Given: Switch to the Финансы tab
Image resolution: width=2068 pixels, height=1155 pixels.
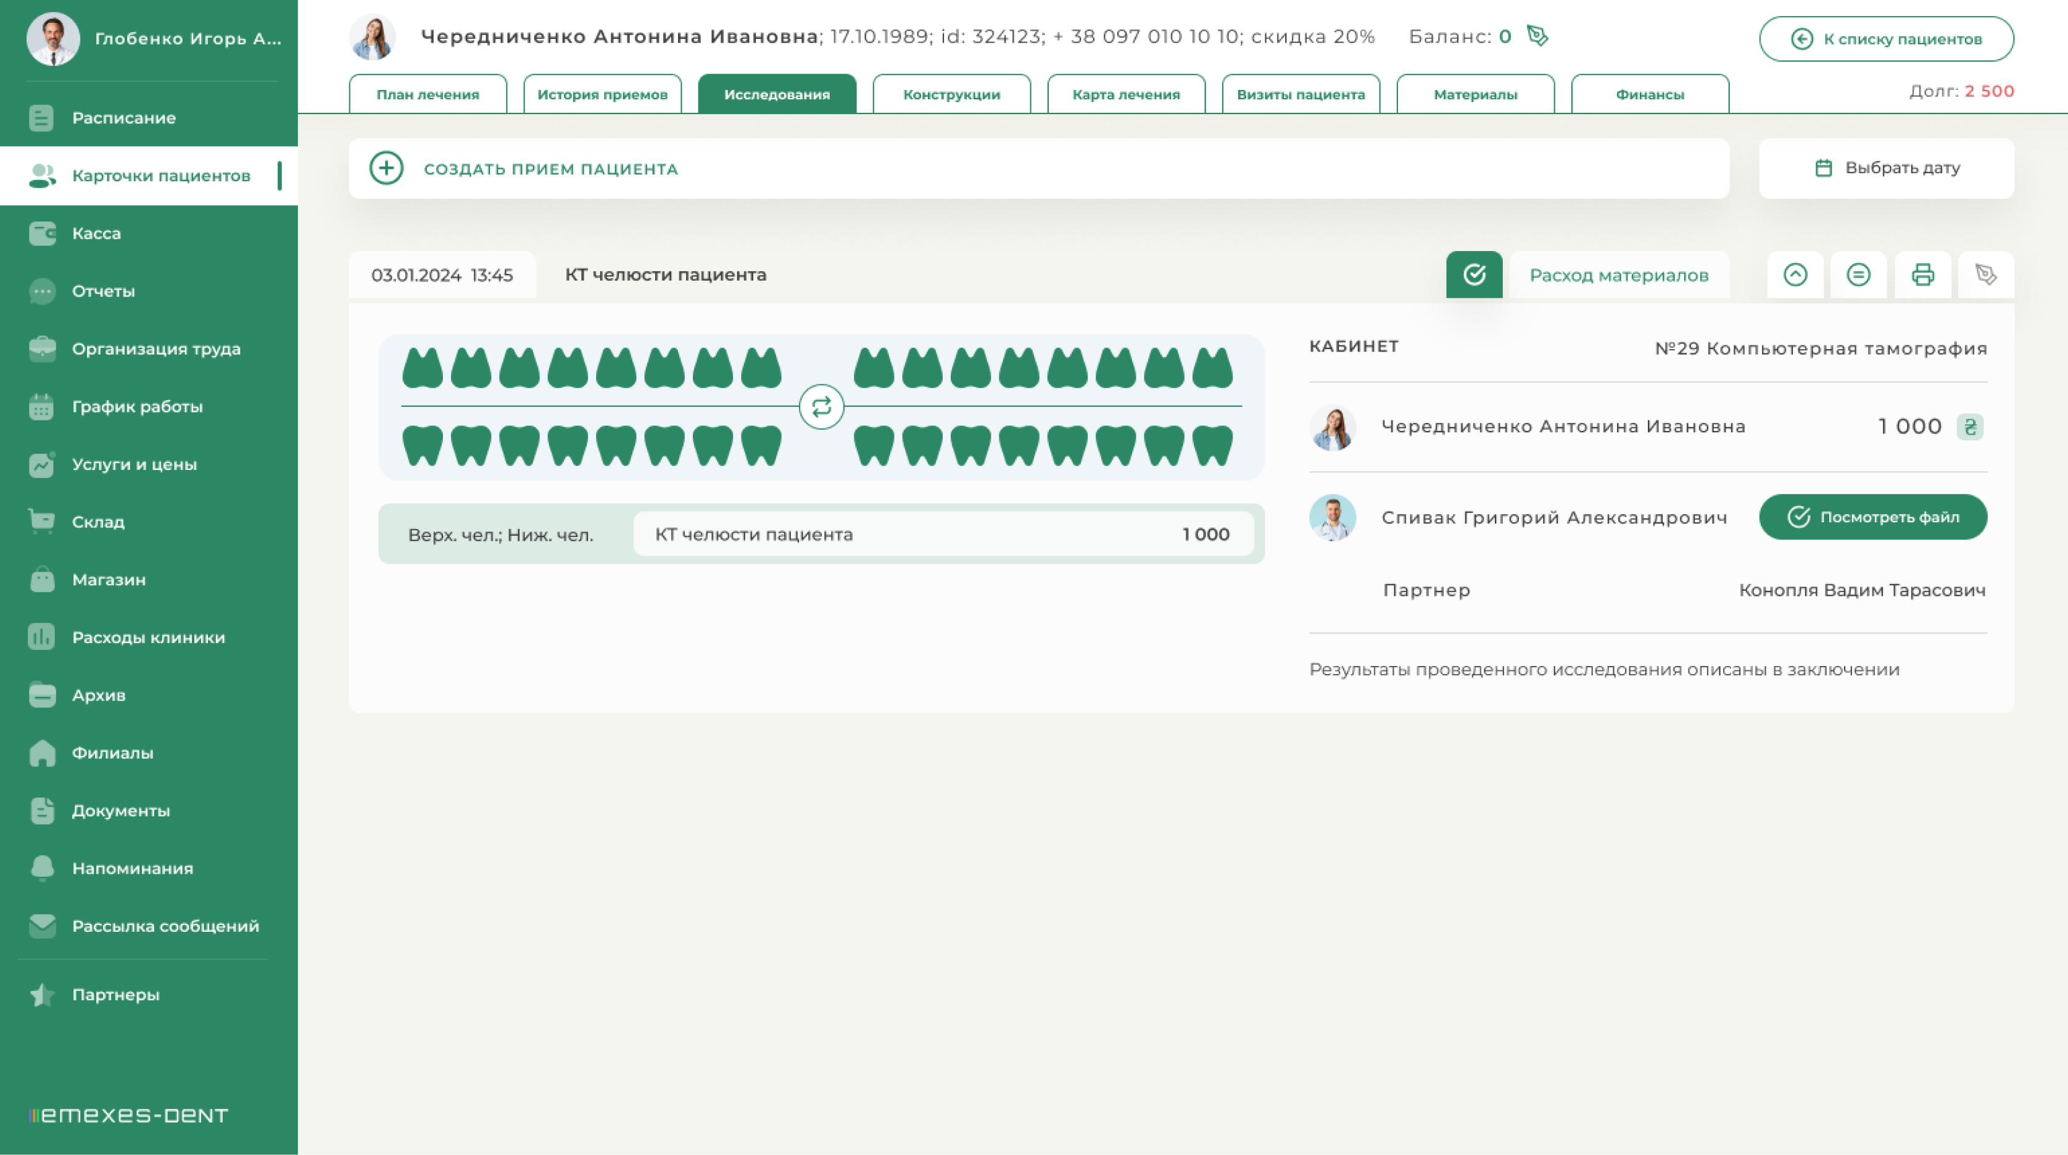Looking at the screenshot, I should 1649,95.
